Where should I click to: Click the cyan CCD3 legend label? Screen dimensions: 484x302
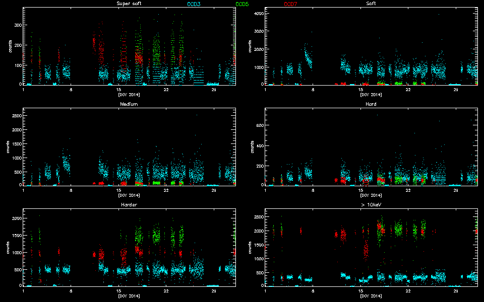pyautogui.click(x=194, y=4)
